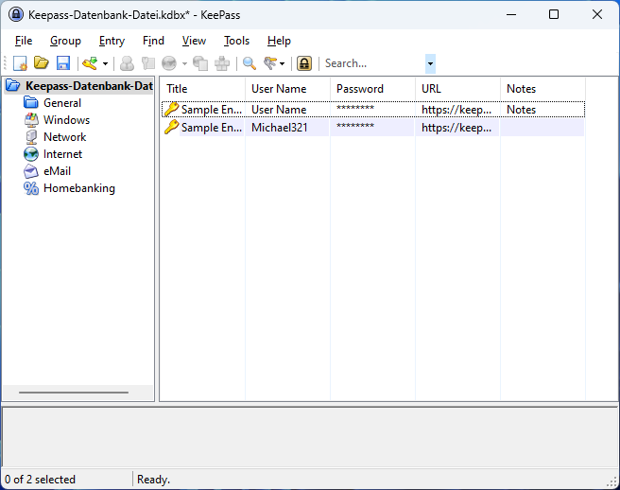
Task: Select the Network group
Action: coord(65,137)
